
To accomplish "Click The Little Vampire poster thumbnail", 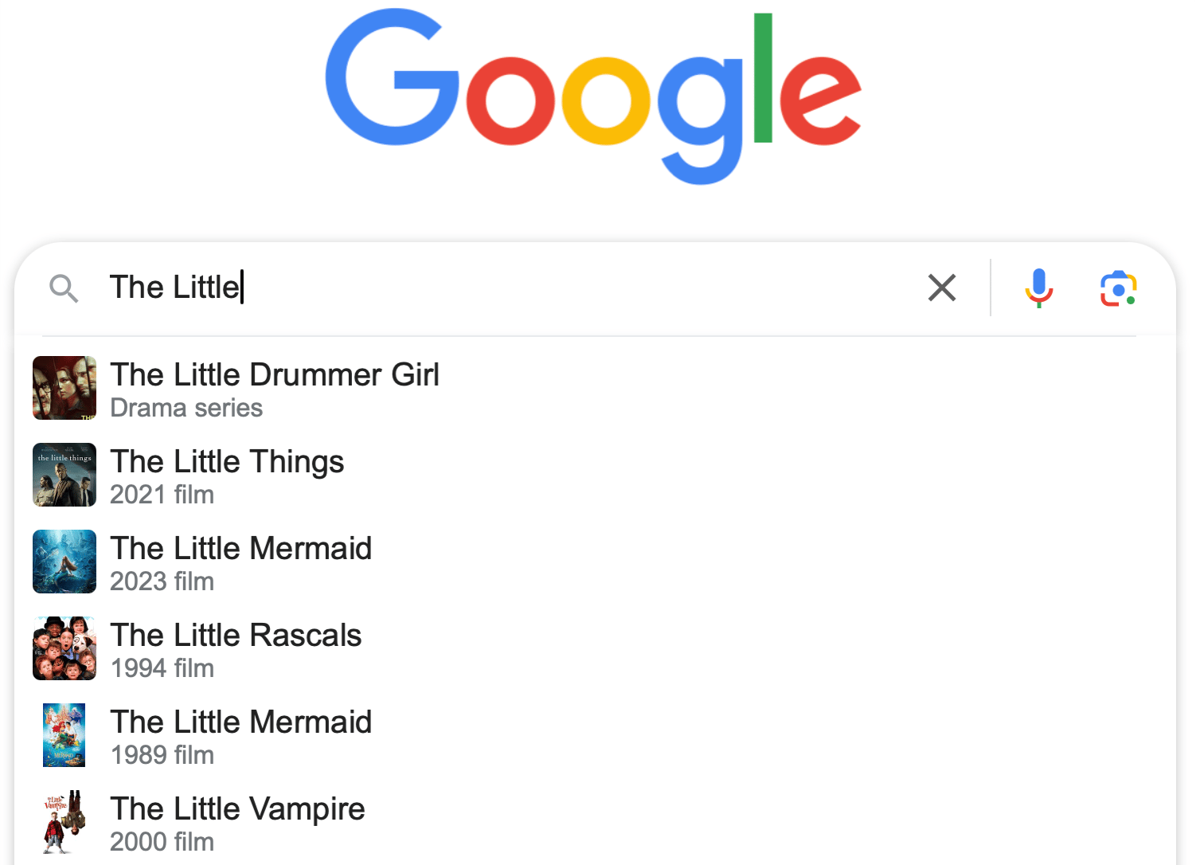I will 64,822.
